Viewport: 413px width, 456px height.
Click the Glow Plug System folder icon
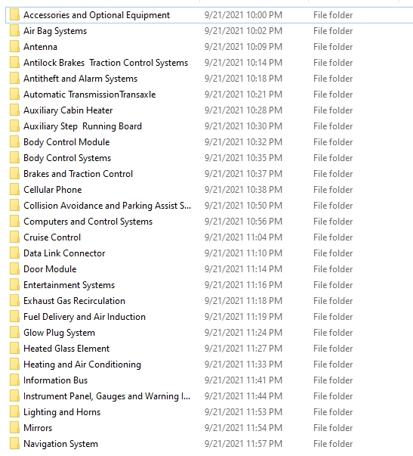(x=14, y=333)
